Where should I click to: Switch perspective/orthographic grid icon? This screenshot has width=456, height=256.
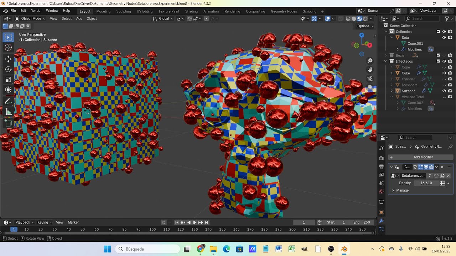(370, 87)
